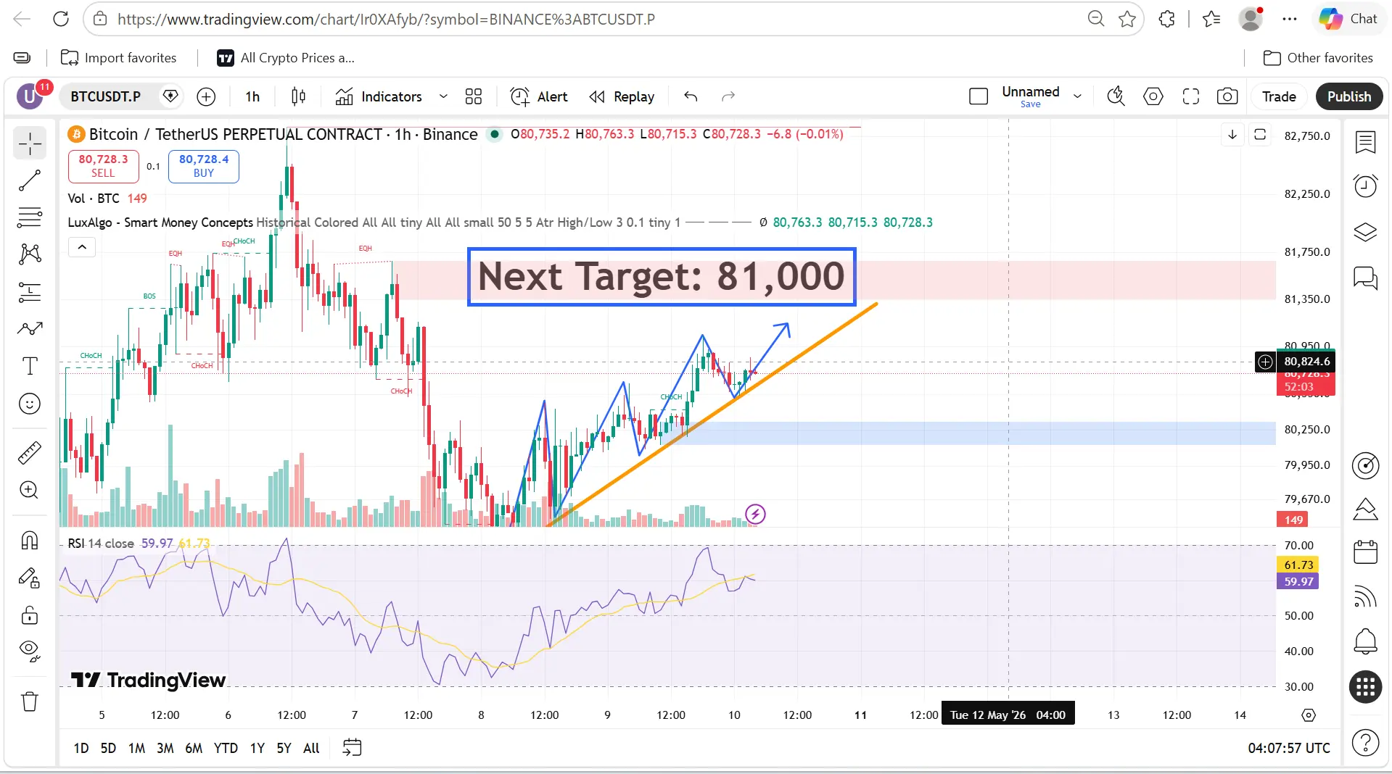Take a chart snapshot with camera icon
The height and width of the screenshot is (774, 1392).
1227,96
